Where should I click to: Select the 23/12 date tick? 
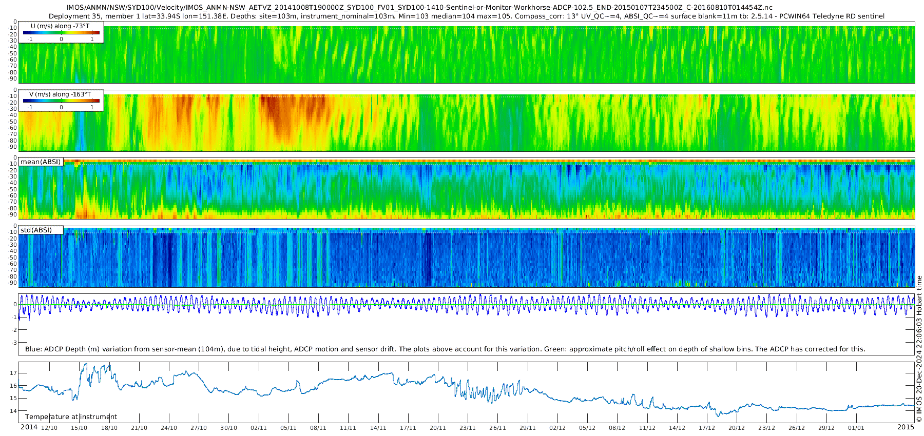(x=767, y=428)
